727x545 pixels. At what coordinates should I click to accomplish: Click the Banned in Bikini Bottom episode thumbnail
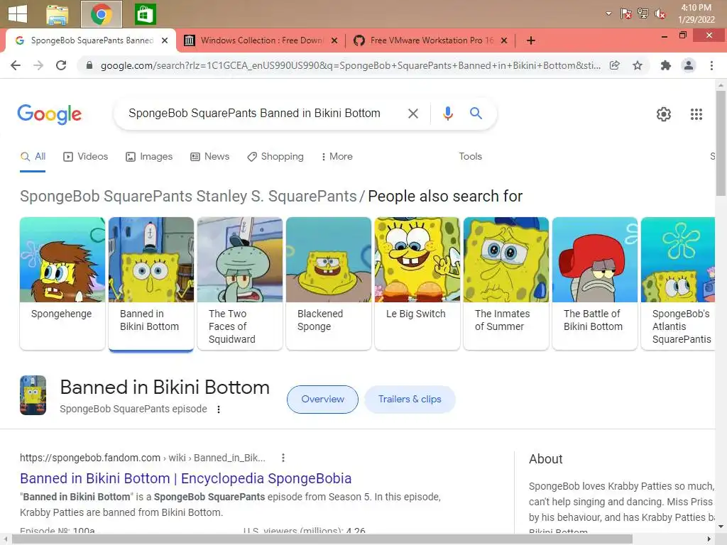(33, 395)
